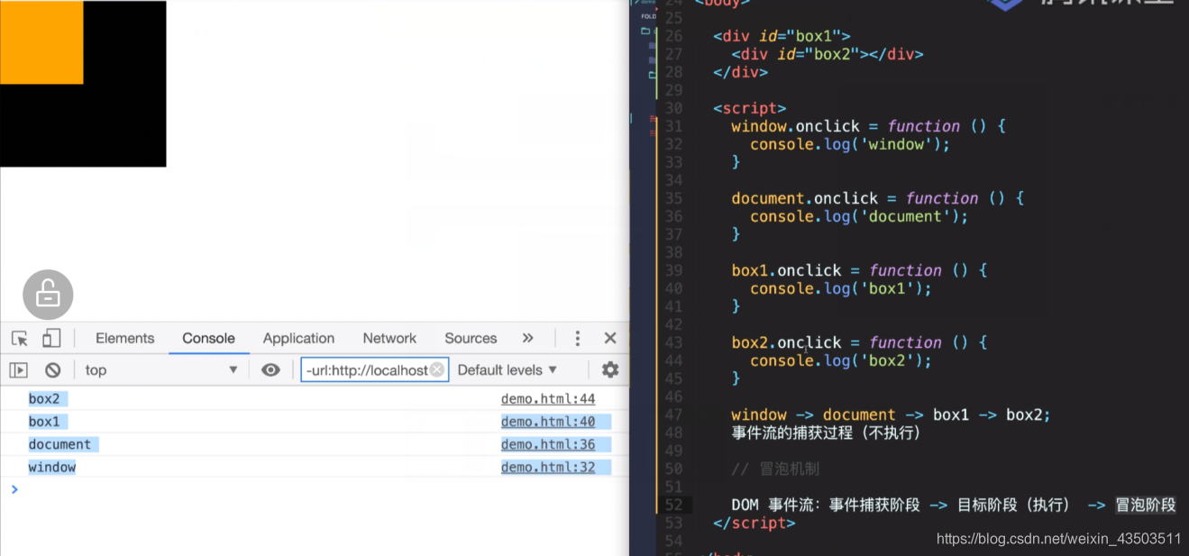
Task: Open demo.html:44 source link
Action: click(x=548, y=399)
